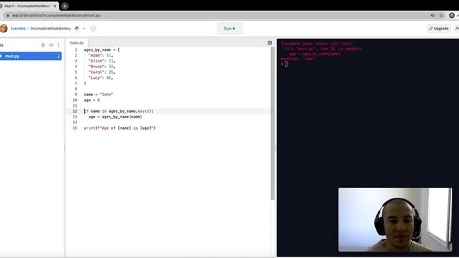The height and width of the screenshot is (258, 459).
Task: Click code line "Carol": 25
Action: 102,72
